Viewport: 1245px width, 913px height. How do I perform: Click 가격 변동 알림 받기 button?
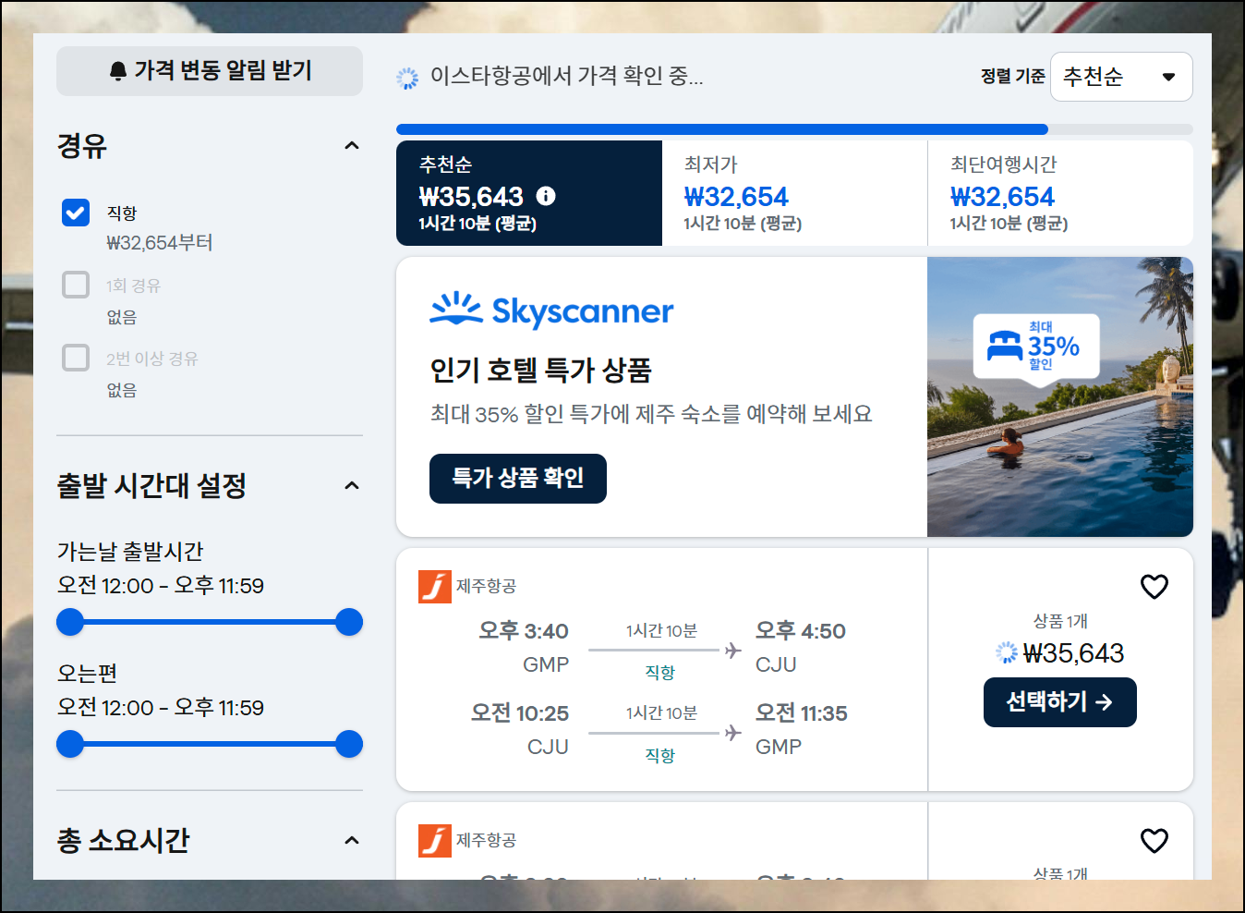coord(210,71)
